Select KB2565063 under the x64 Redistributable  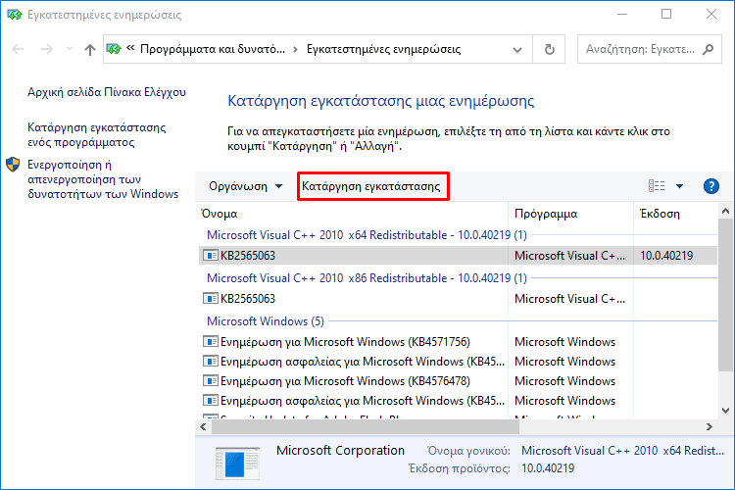(458, 256)
